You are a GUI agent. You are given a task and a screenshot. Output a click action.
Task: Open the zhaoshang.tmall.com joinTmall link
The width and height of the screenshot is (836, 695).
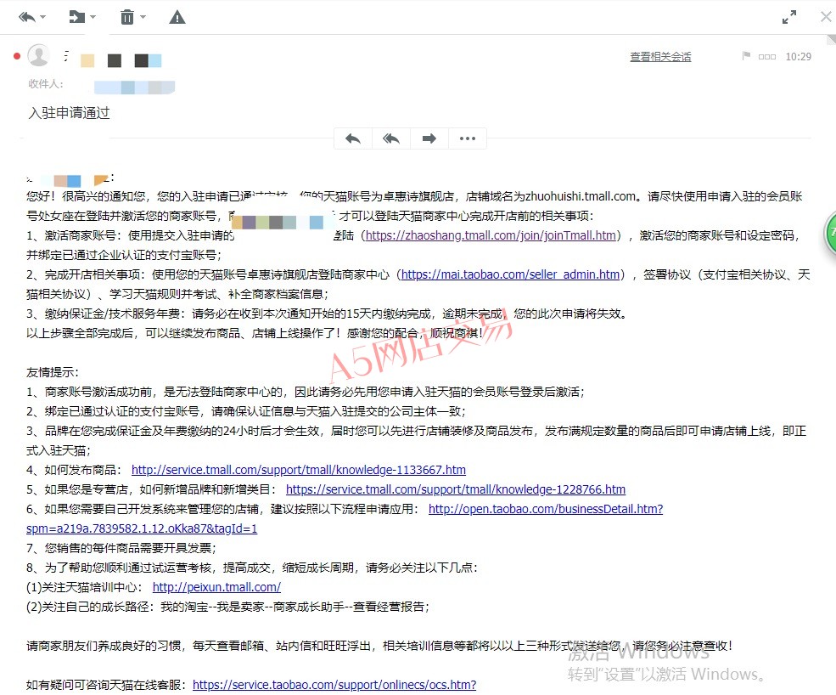click(x=491, y=235)
